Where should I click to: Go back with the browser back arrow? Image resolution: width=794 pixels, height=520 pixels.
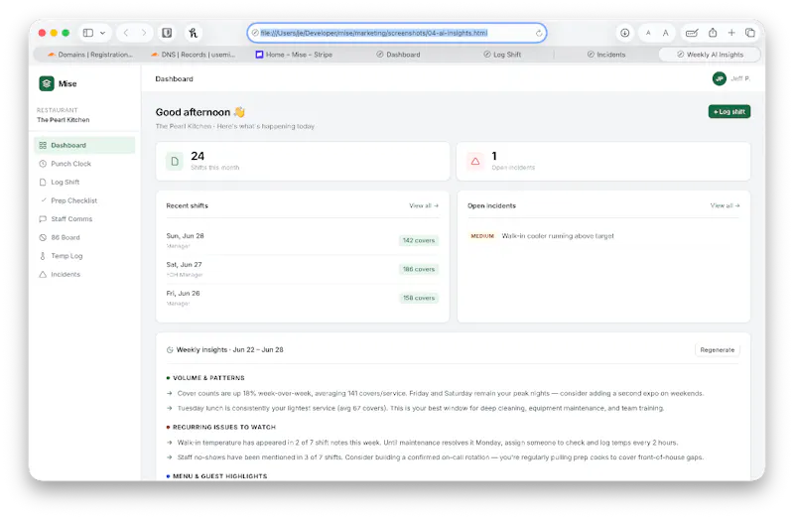pos(126,33)
